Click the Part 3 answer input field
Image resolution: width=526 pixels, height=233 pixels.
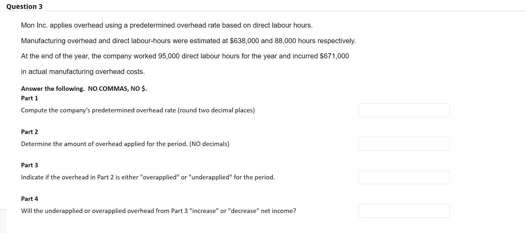[x=404, y=177]
